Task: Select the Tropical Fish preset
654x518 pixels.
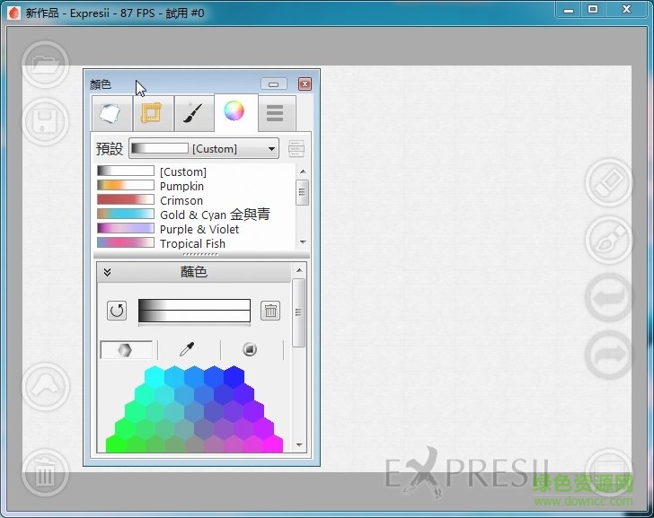Action: tap(192, 243)
